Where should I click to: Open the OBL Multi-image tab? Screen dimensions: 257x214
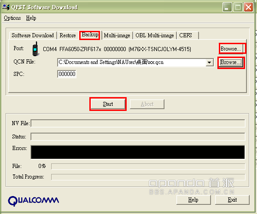[x=155, y=35]
